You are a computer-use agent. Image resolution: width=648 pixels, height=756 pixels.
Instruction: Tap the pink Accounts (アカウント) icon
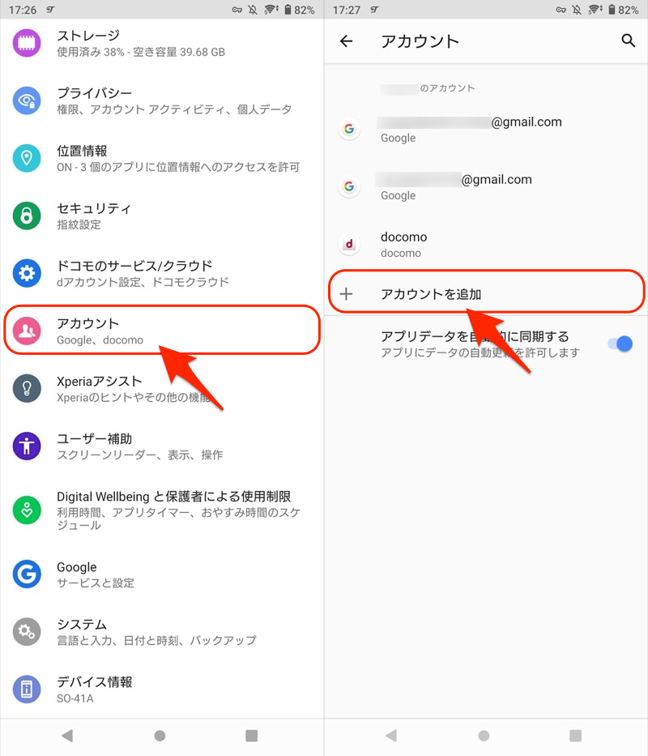pos(27,331)
